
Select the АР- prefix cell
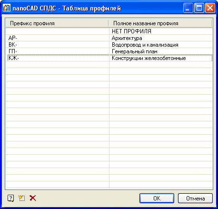(x=58, y=38)
